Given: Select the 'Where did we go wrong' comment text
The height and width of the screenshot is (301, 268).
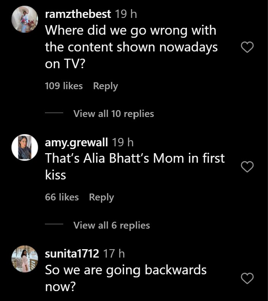Looking at the screenshot, I should tap(131, 47).
